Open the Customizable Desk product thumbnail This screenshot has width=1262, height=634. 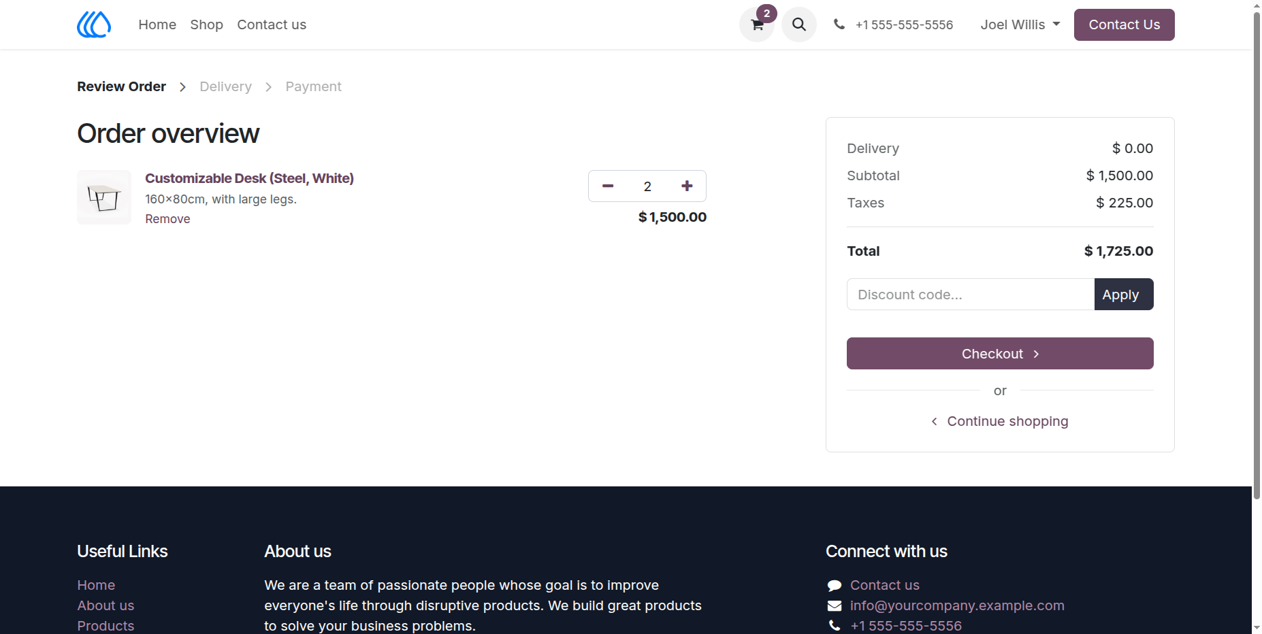coord(104,197)
